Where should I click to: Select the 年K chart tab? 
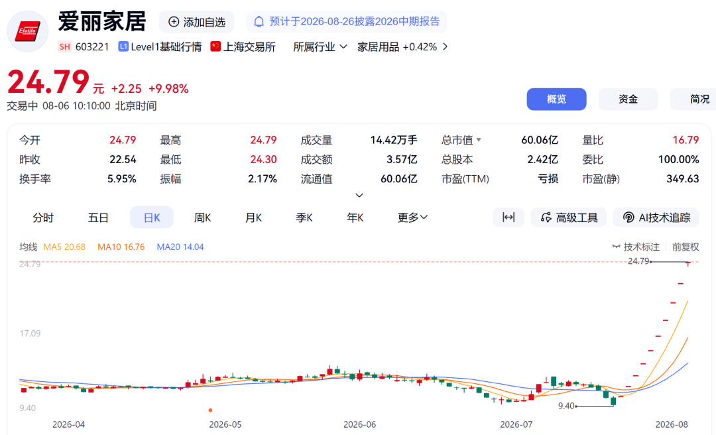(x=355, y=217)
